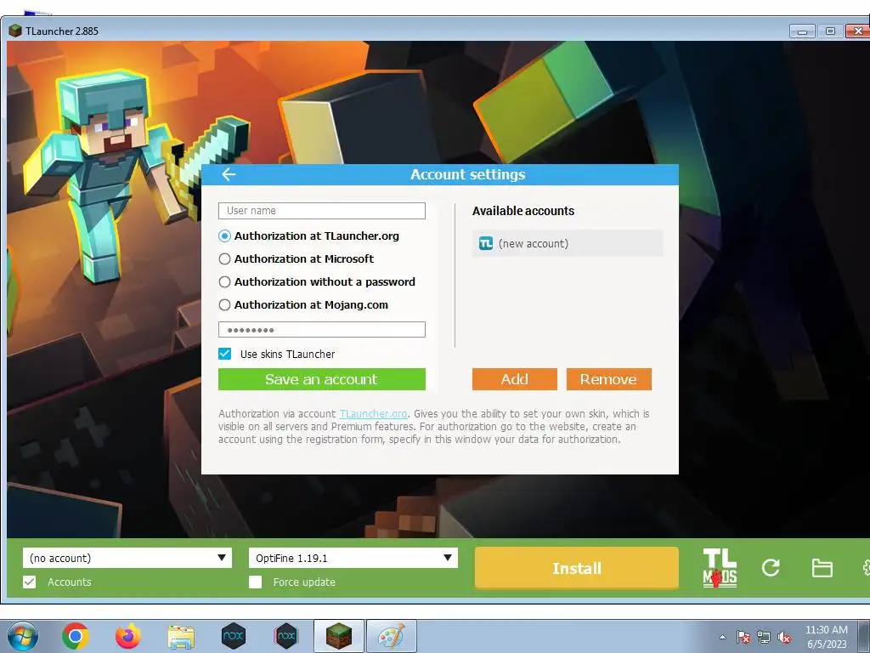Image resolution: width=870 pixels, height=653 pixels.
Task: Open the OptiFine 1.19.1 version dropdown
Action: pyautogui.click(x=353, y=558)
